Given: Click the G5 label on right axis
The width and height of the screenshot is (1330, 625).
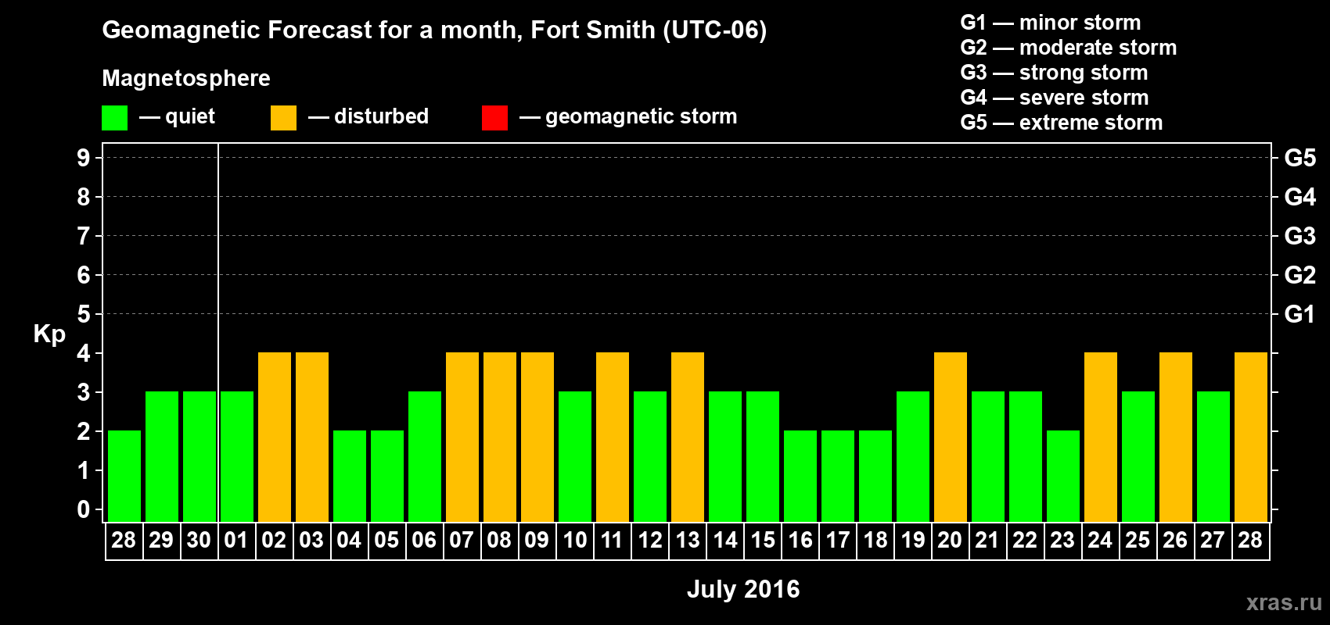Looking at the screenshot, I should (1299, 158).
